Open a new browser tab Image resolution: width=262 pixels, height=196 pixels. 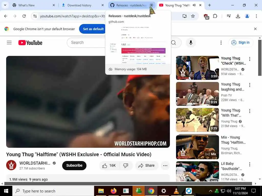(x=209, y=5)
